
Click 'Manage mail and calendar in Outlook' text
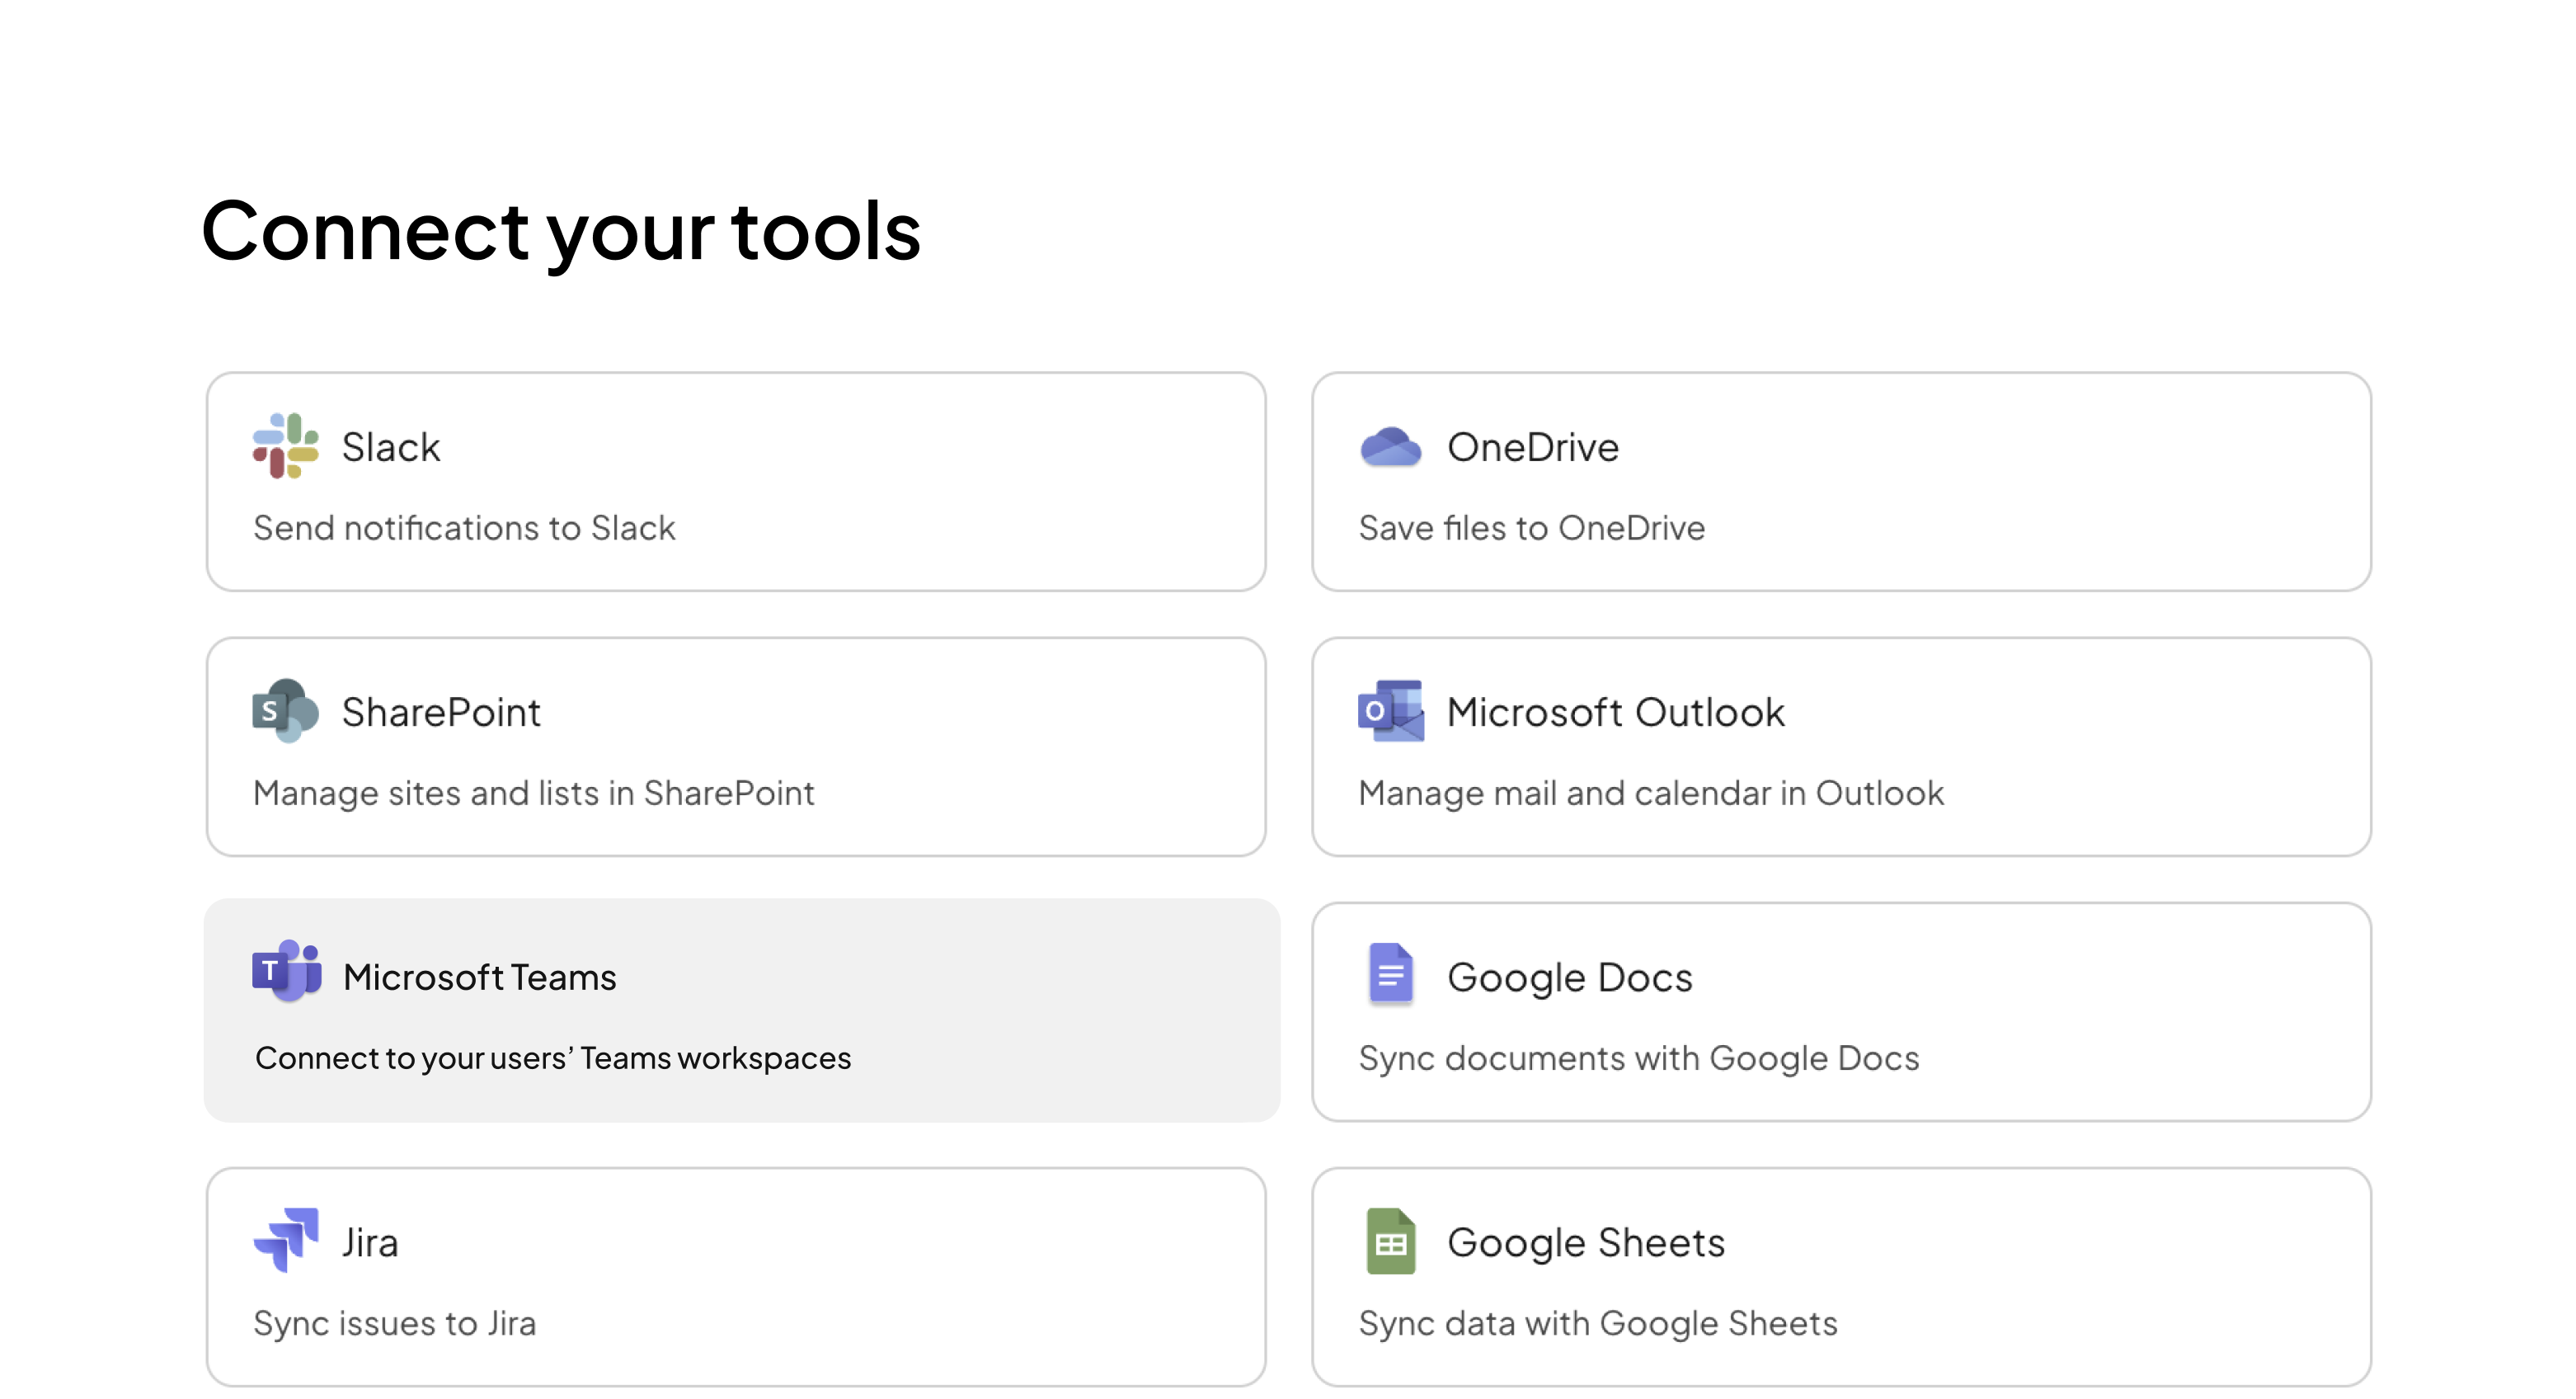click(x=1651, y=793)
